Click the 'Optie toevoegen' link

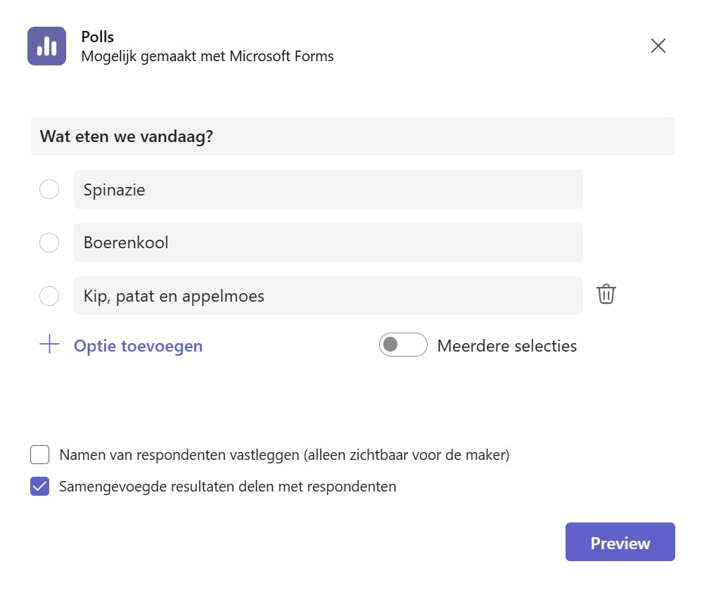138,346
